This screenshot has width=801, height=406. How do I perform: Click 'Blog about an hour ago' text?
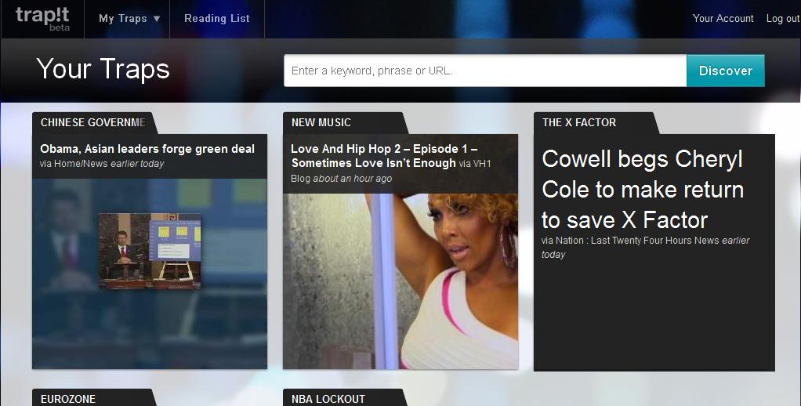tap(341, 179)
